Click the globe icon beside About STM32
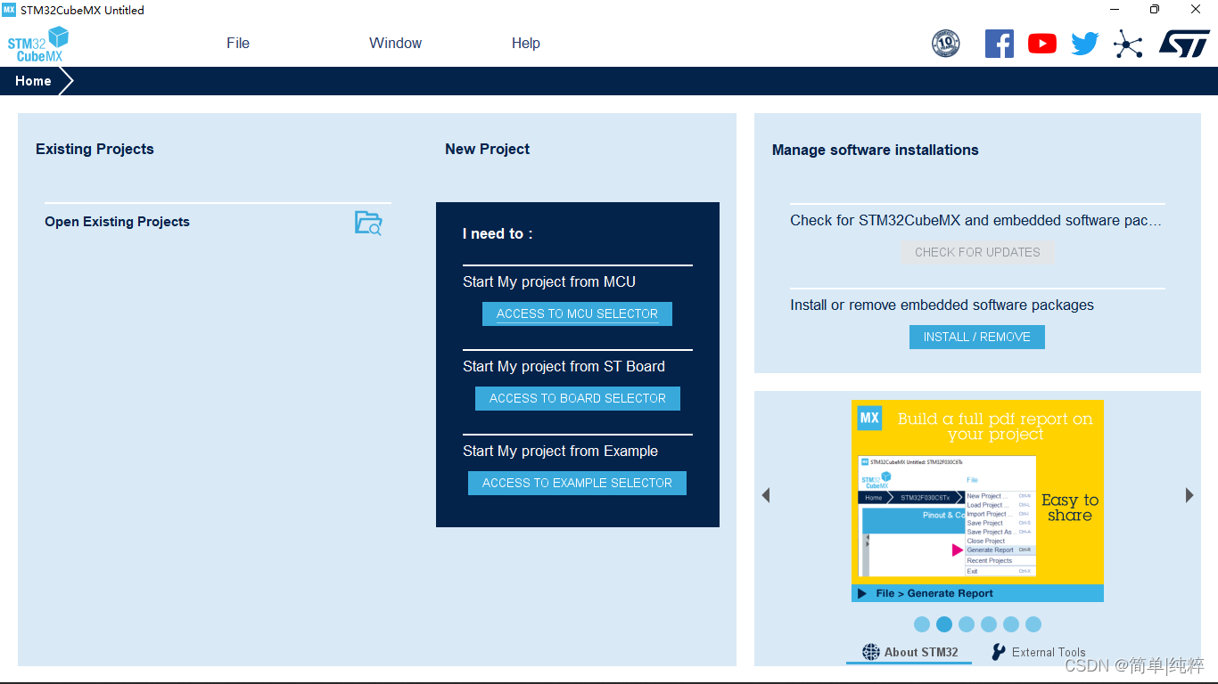 [x=871, y=652]
